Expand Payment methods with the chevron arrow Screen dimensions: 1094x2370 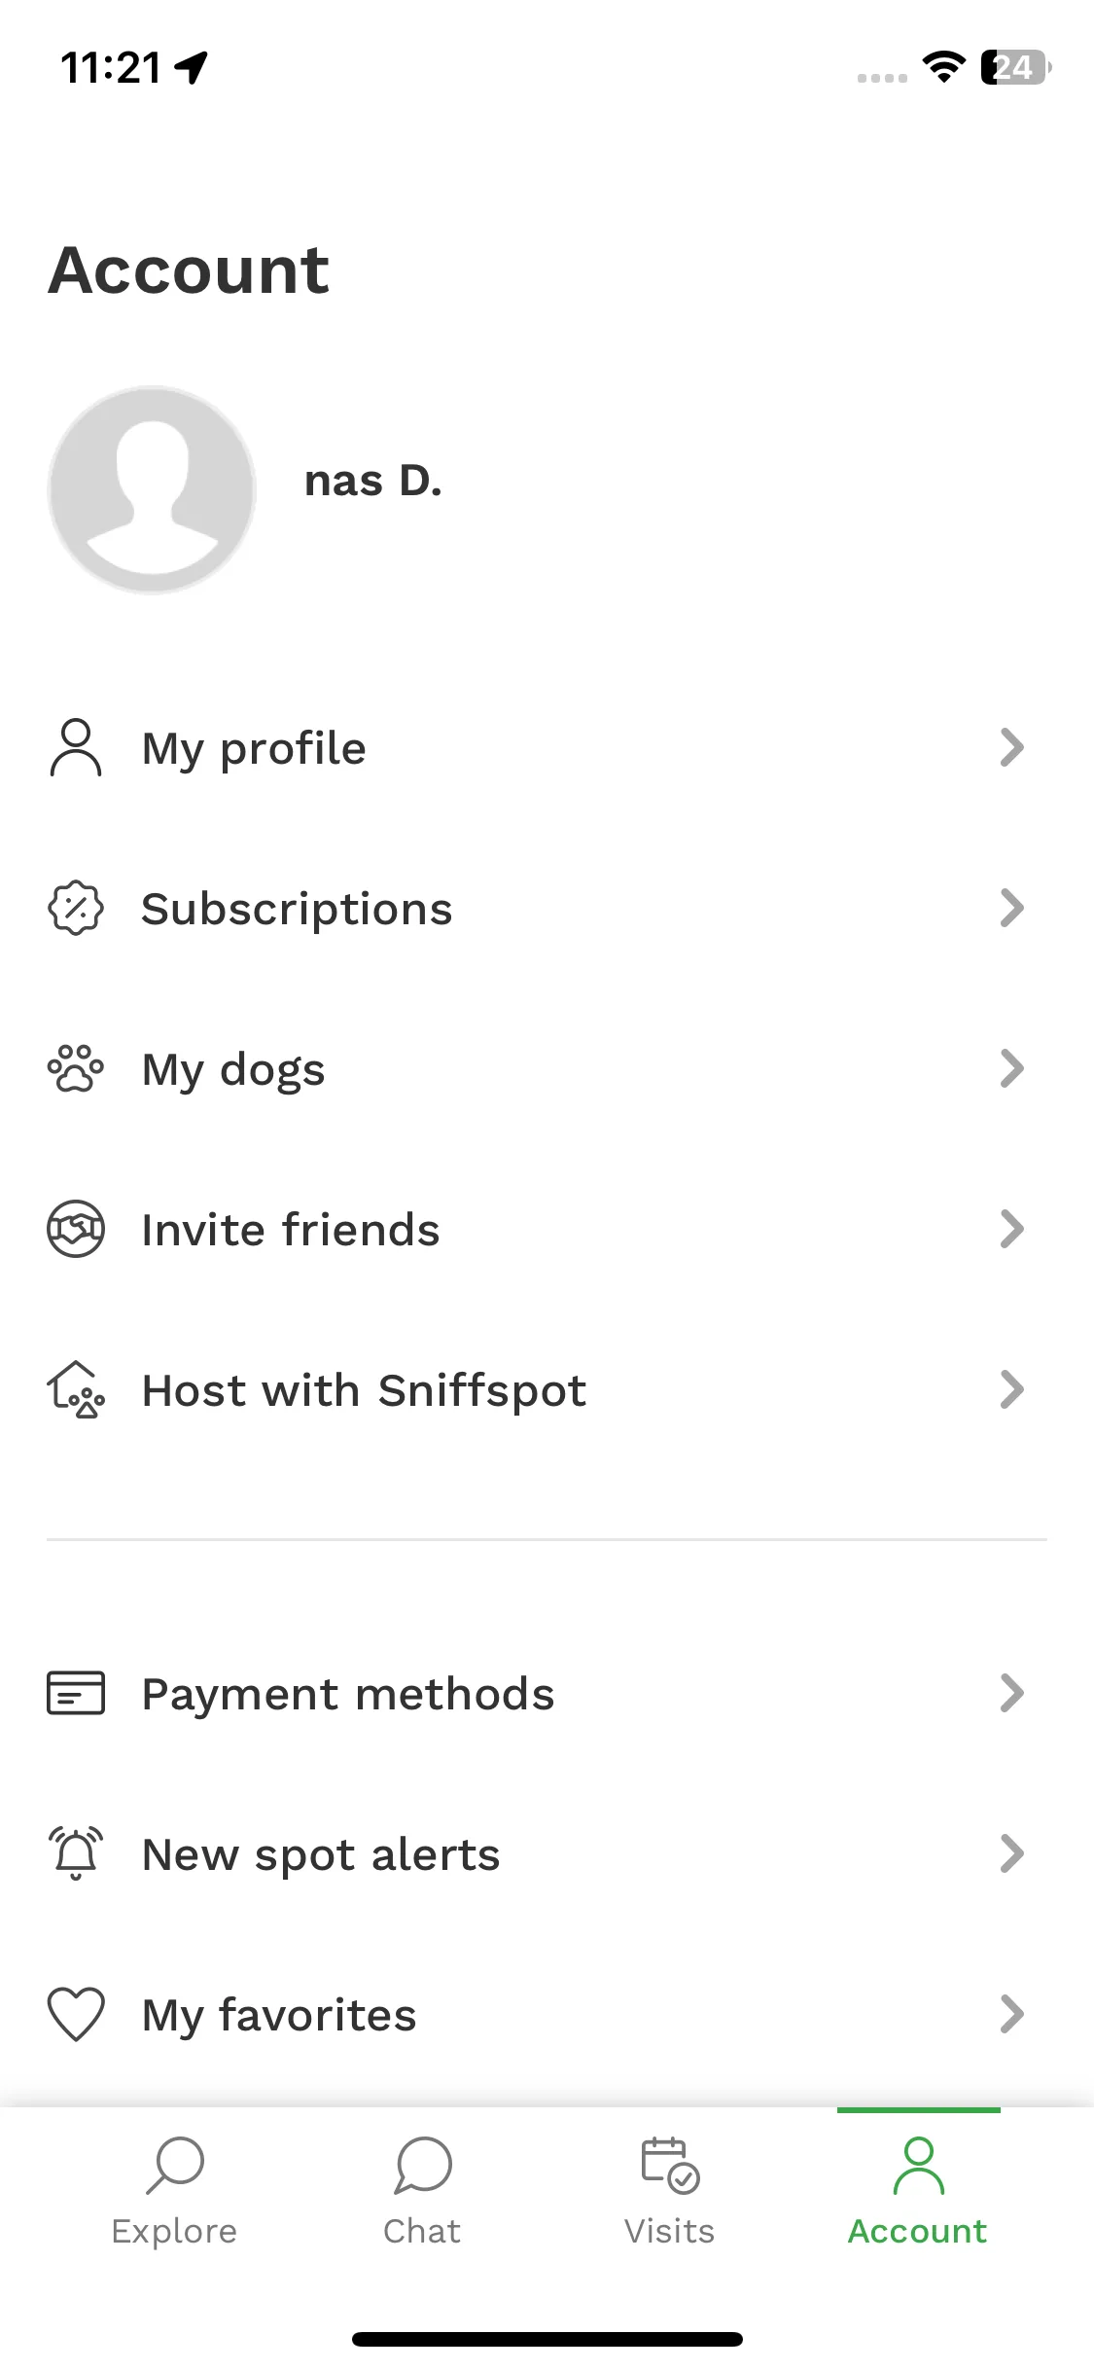tap(1012, 1693)
